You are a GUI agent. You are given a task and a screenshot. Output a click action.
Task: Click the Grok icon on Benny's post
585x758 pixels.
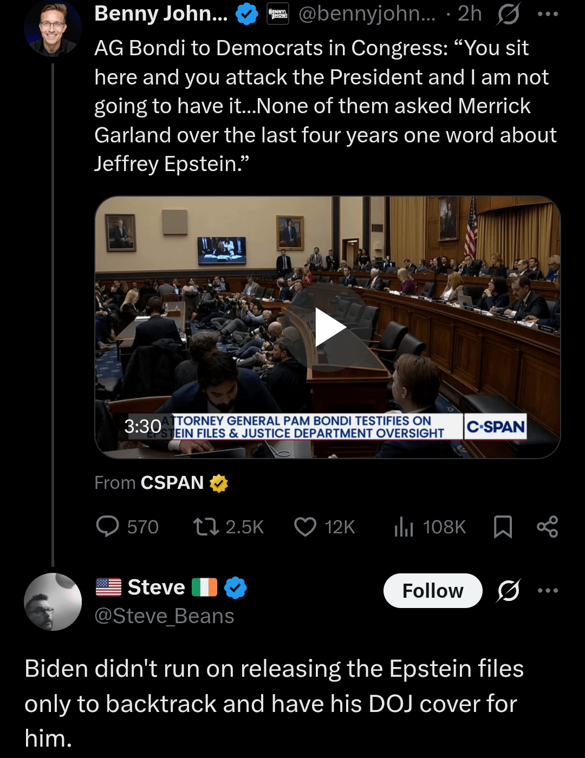(x=508, y=14)
